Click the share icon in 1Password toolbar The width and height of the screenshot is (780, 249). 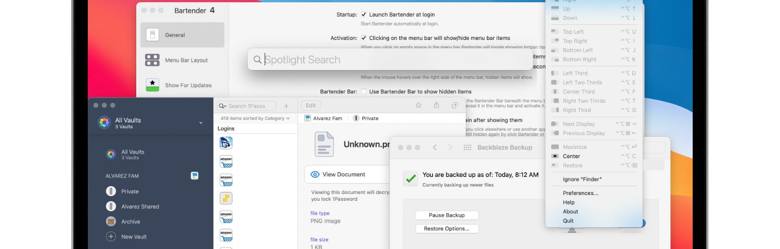coord(436,105)
